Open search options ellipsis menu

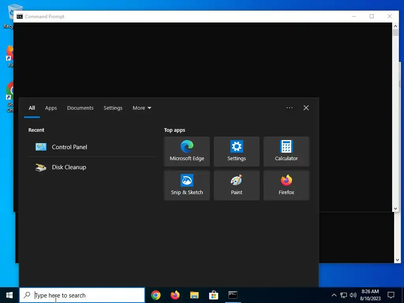pyautogui.click(x=289, y=108)
